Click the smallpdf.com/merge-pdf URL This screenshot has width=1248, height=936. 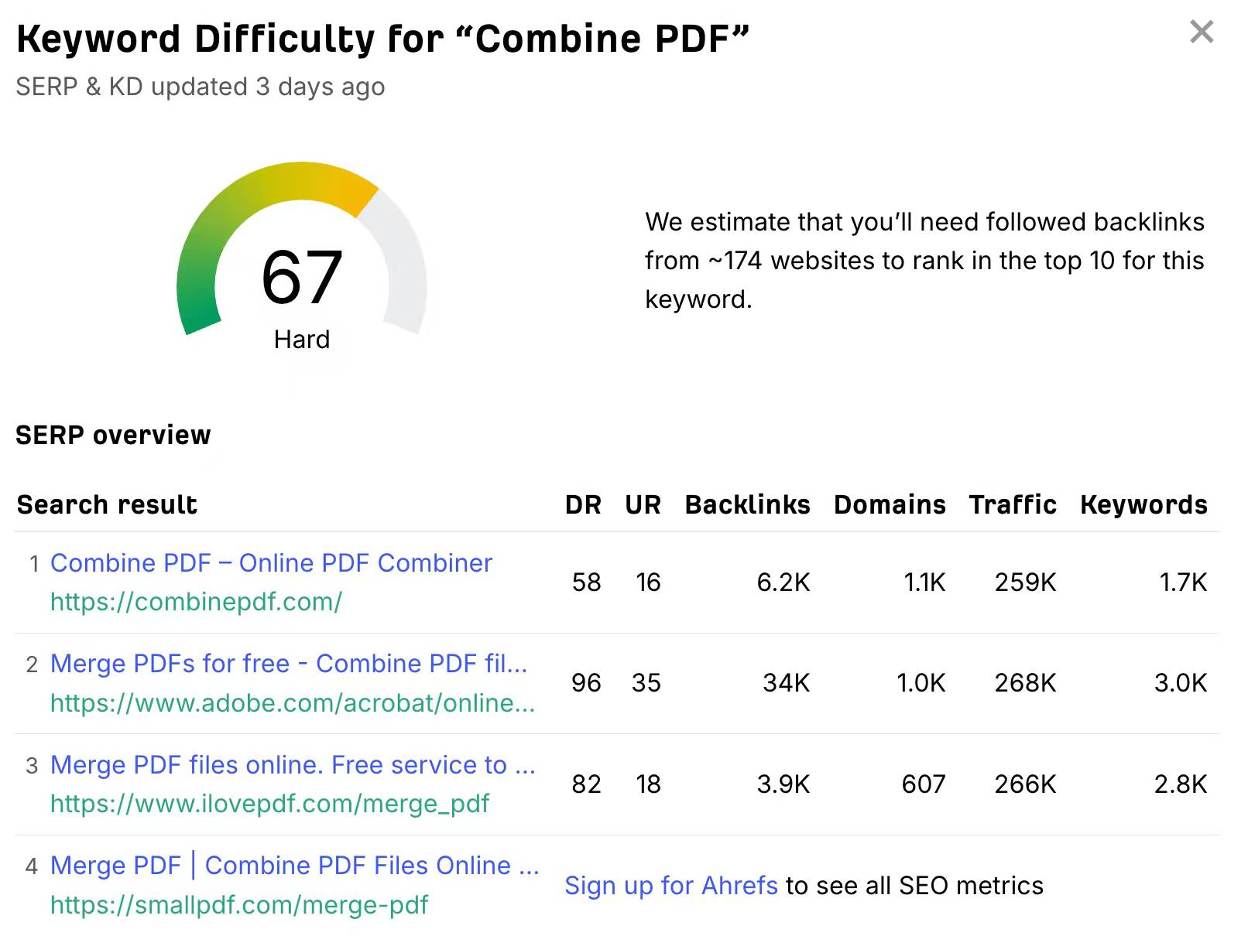pos(239,904)
